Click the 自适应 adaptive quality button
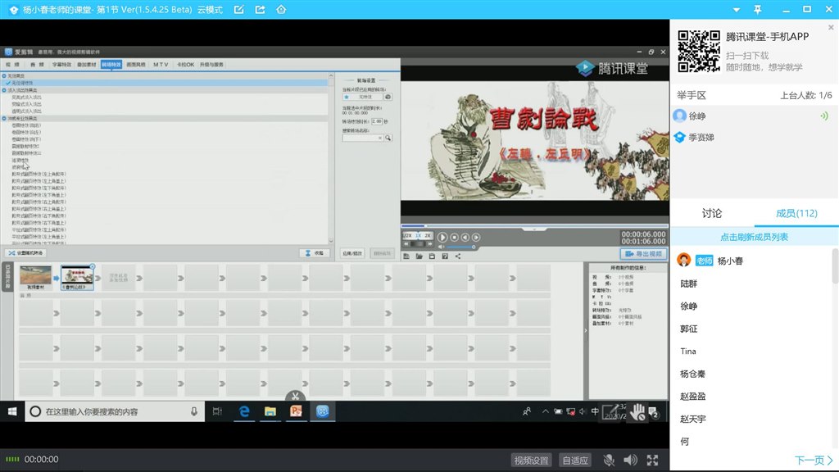Viewport: 839px width, 472px height. pos(575,461)
